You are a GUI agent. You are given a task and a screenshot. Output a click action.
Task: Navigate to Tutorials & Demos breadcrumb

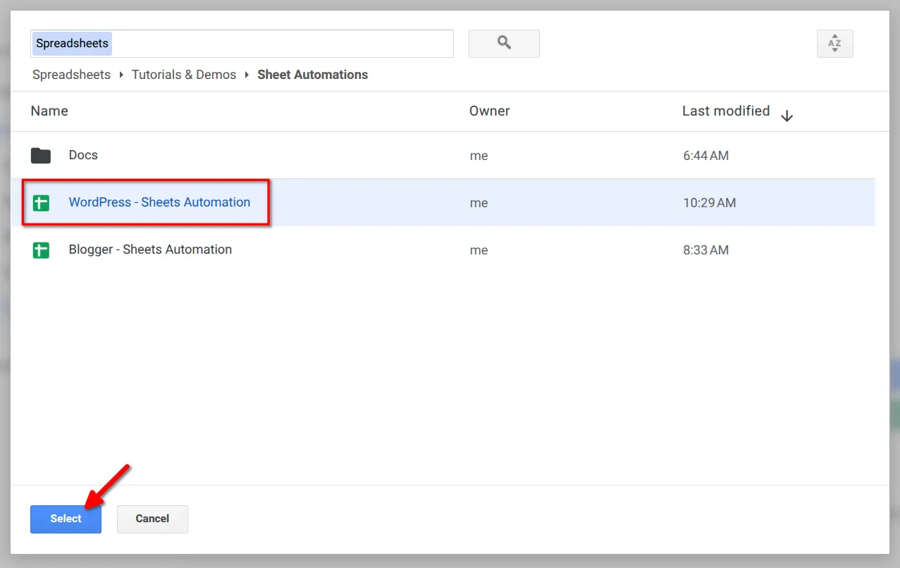tap(183, 75)
